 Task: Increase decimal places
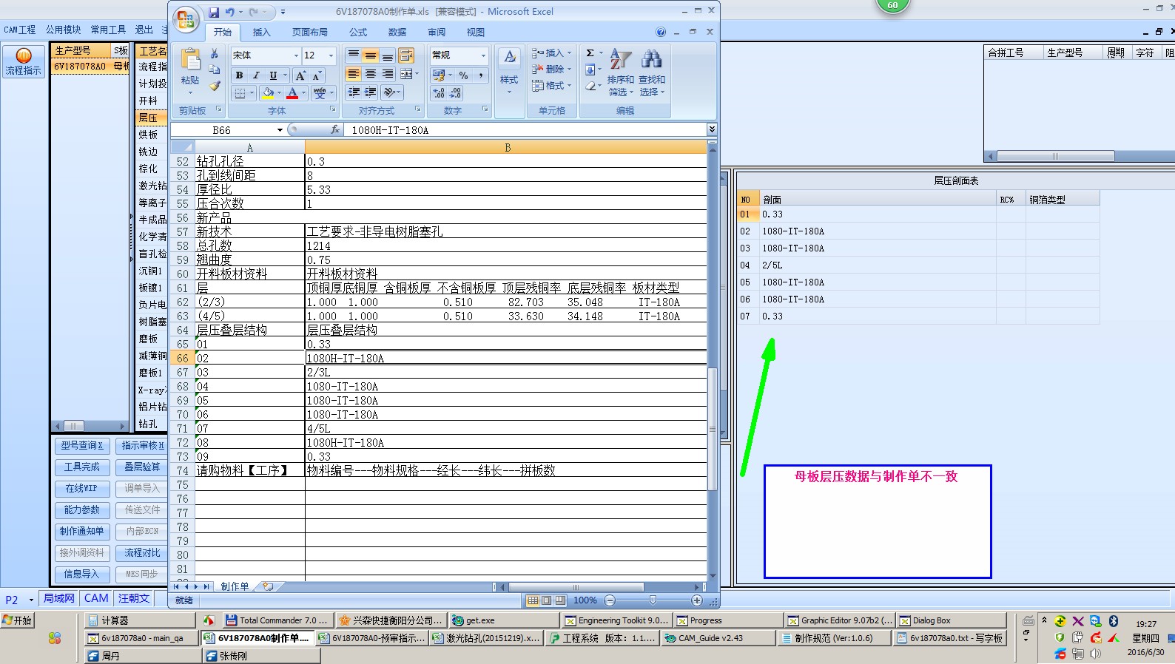click(439, 93)
